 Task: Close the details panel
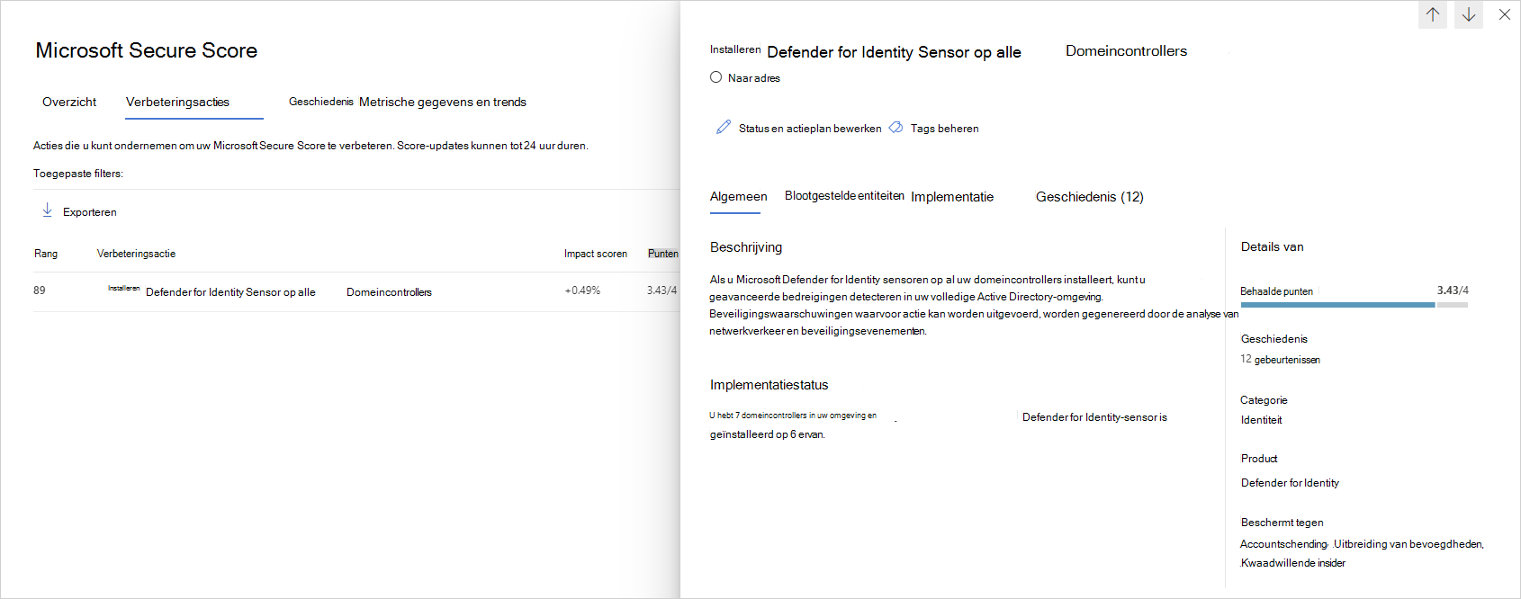[1505, 14]
